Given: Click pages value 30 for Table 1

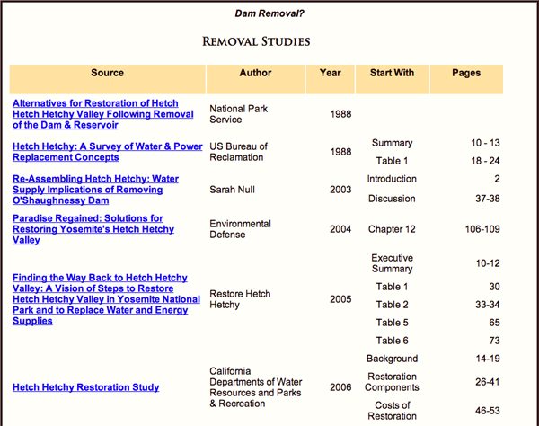Looking at the screenshot, I should pos(495,287).
